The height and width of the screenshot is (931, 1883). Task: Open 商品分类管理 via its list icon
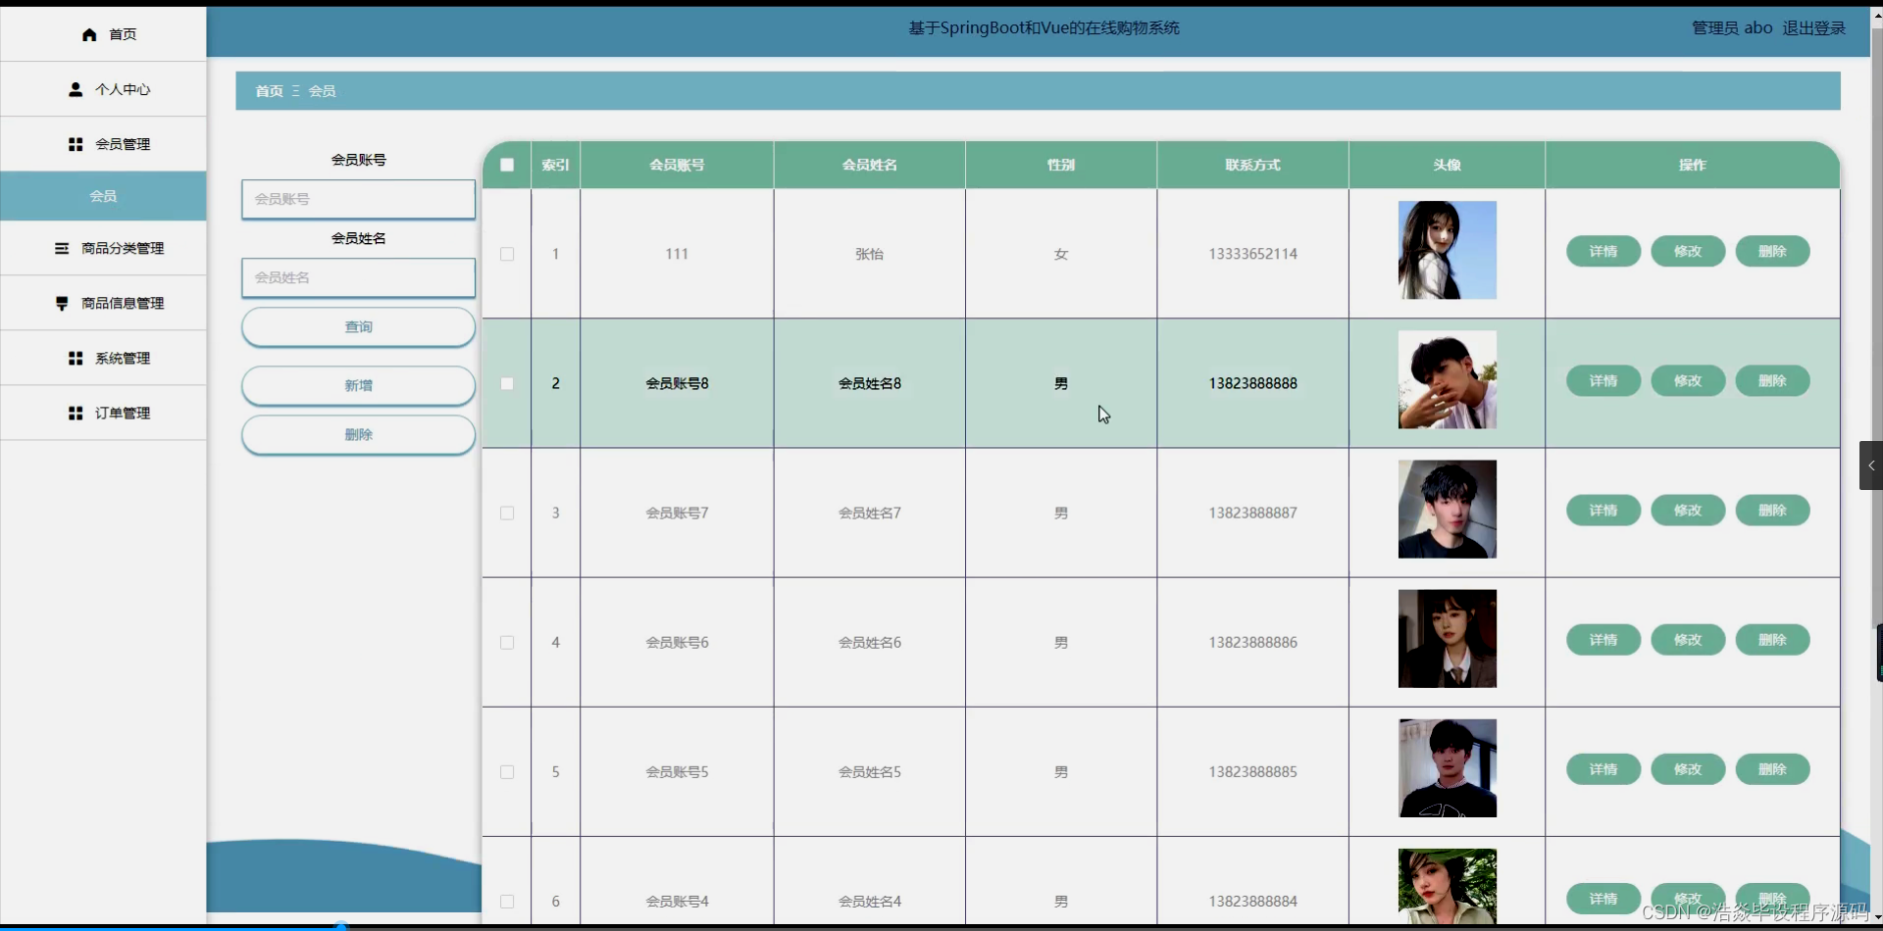click(x=62, y=248)
